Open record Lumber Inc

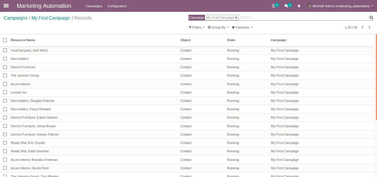pos(19,92)
